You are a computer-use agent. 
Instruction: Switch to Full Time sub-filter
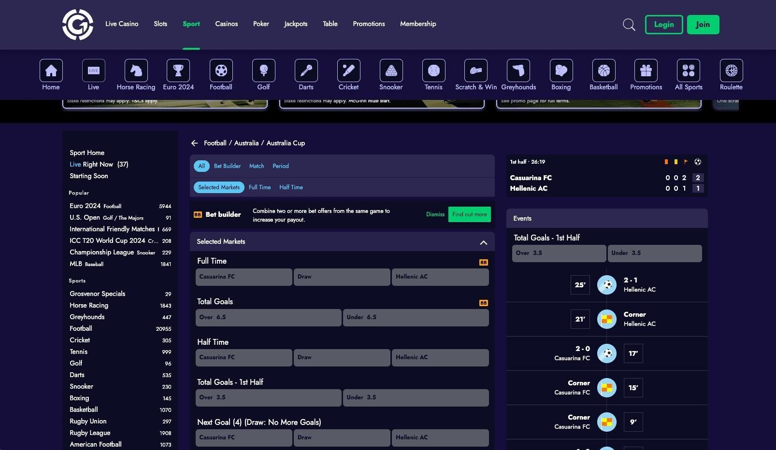pos(259,187)
